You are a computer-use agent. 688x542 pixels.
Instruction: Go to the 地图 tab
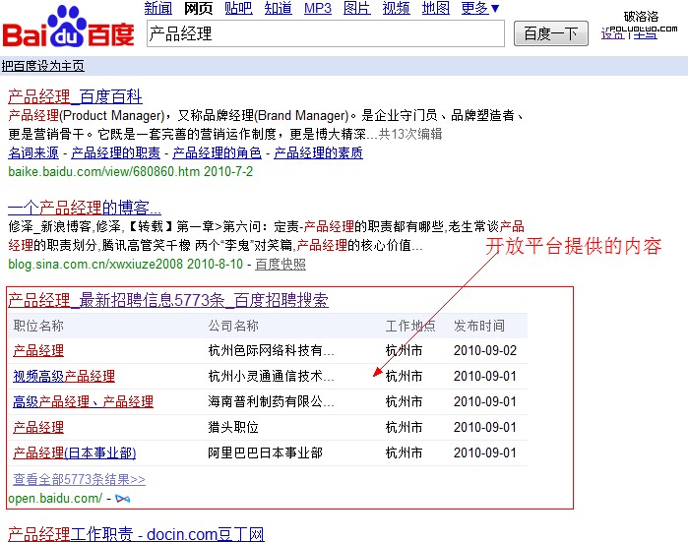click(436, 8)
